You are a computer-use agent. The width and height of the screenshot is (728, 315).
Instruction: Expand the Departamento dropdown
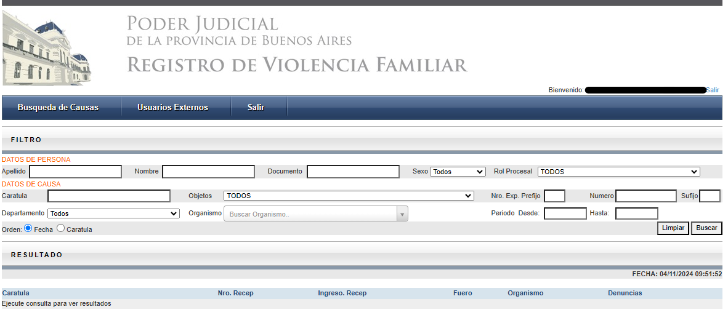tap(113, 213)
